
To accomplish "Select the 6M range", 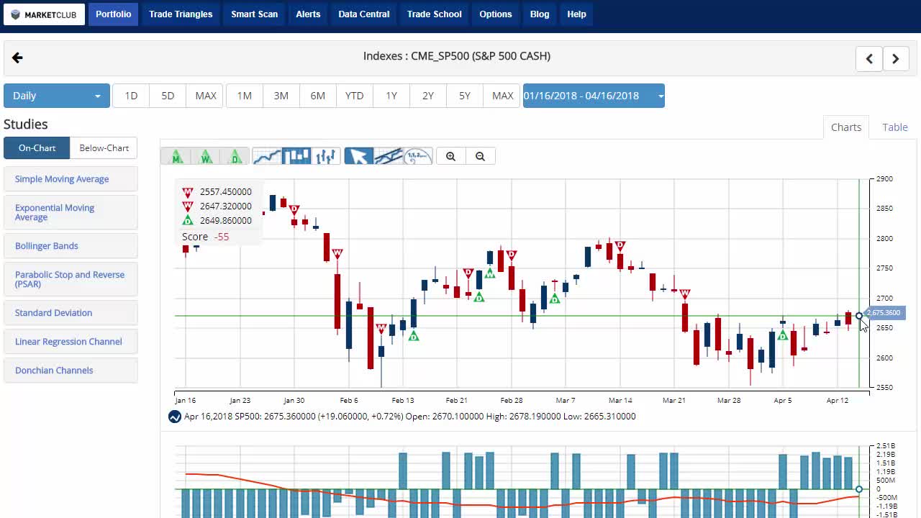I will point(317,96).
